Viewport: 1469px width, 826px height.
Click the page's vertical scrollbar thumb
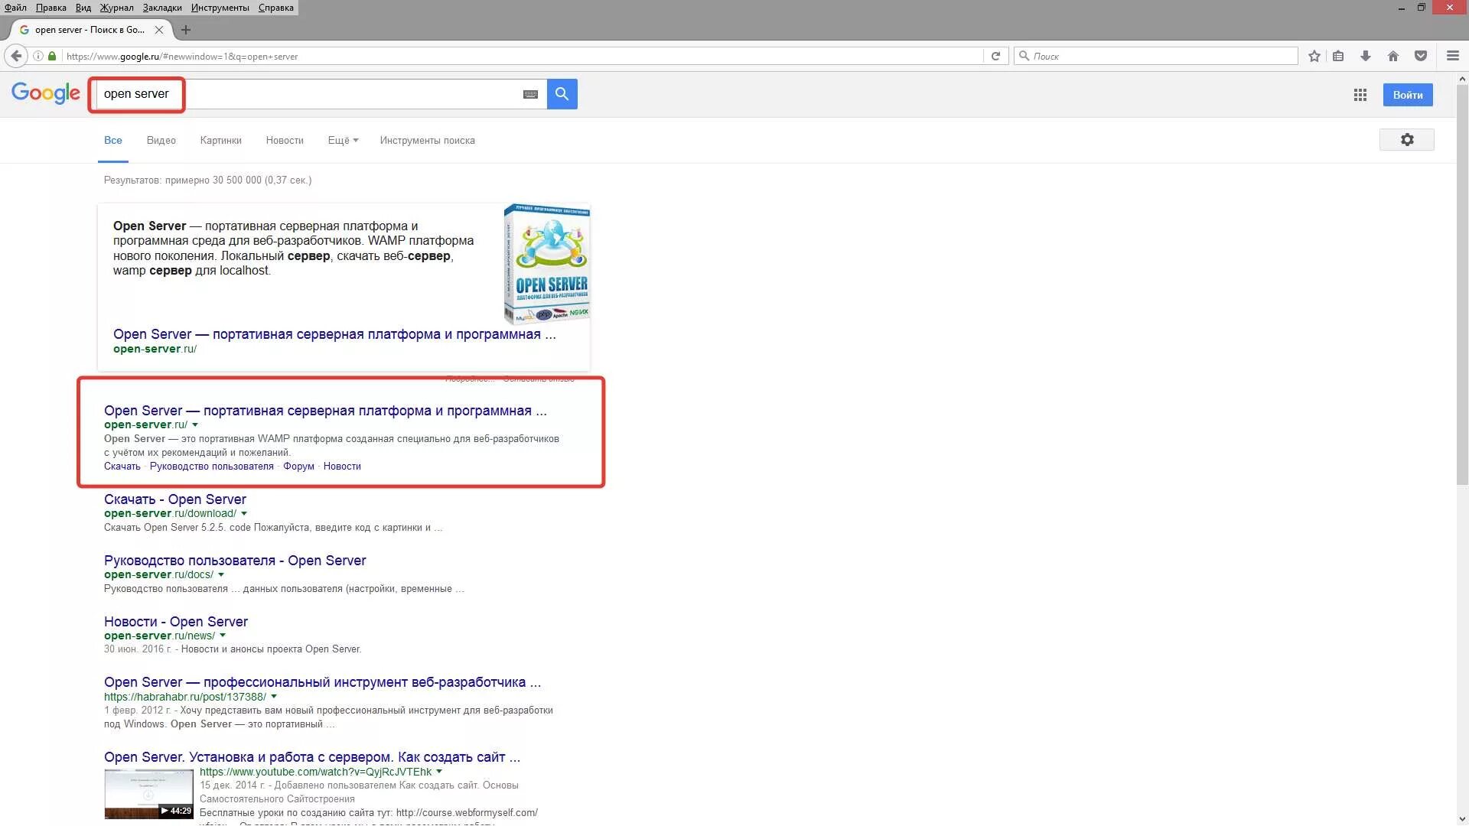coord(1462,283)
